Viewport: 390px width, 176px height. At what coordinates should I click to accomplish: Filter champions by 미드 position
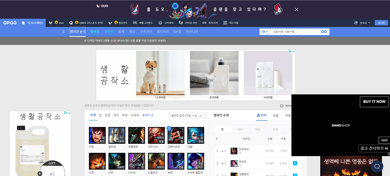pos(116,115)
